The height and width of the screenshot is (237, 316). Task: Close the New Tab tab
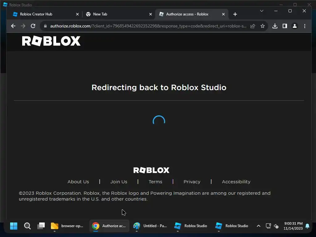[x=151, y=14]
